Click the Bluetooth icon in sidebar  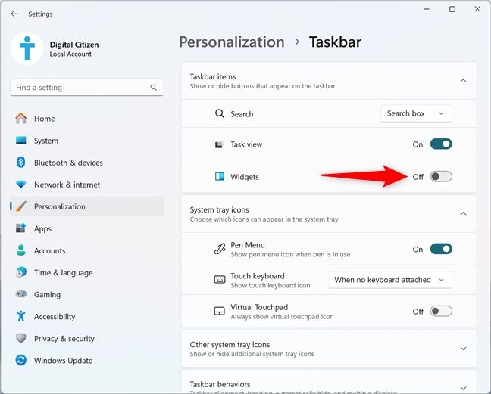tap(21, 162)
